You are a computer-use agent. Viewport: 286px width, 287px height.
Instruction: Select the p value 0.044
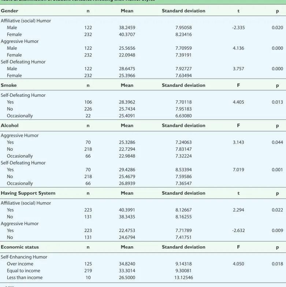278,143
